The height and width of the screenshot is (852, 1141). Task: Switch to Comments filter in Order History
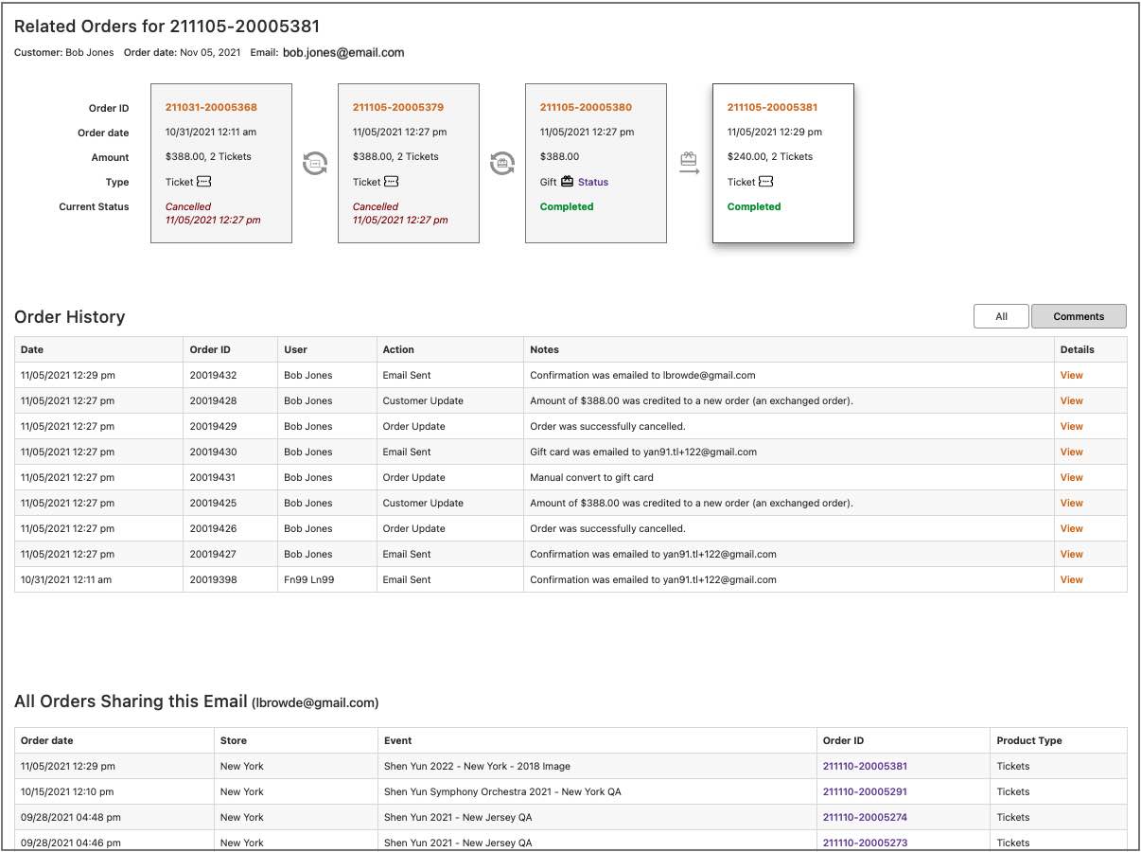[x=1079, y=316]
